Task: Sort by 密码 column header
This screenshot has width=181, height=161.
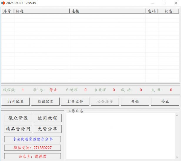Action: pyautogui.click(x=152, y=11)
